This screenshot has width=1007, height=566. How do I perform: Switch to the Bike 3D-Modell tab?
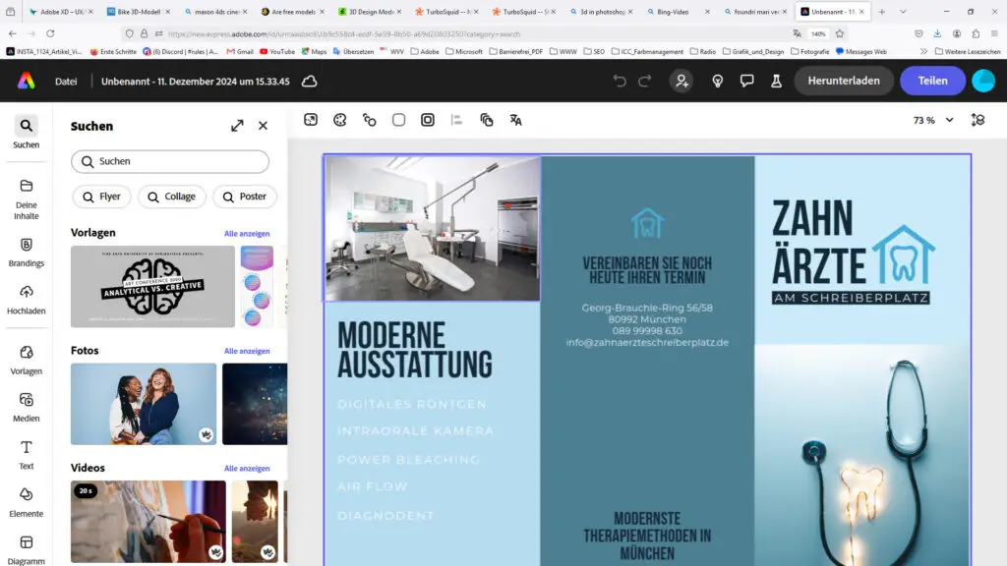coord(138,12)
